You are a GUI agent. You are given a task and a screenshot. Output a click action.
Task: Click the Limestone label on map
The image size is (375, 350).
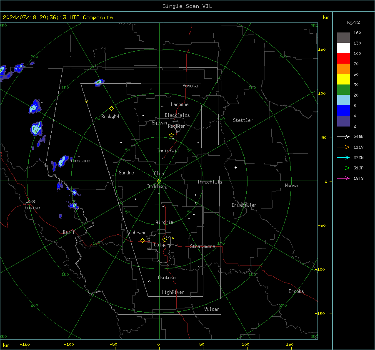79,161
